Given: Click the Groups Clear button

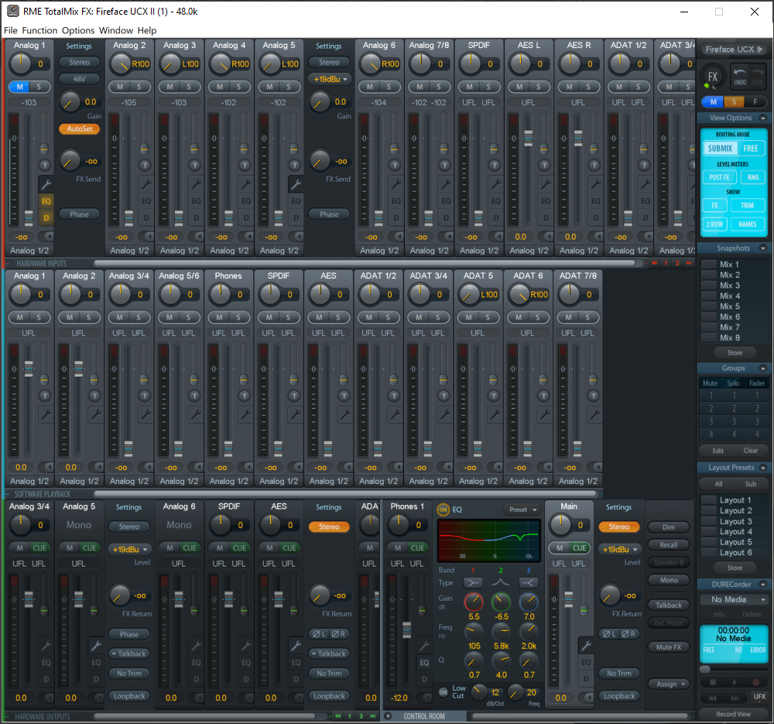Looking at the screenshot, I should pyautogui.click(x=750, y=451).
